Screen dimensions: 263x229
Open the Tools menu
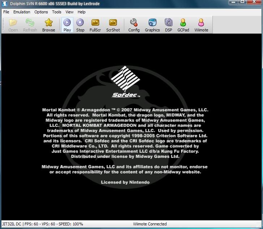click(x=56, y=12)
